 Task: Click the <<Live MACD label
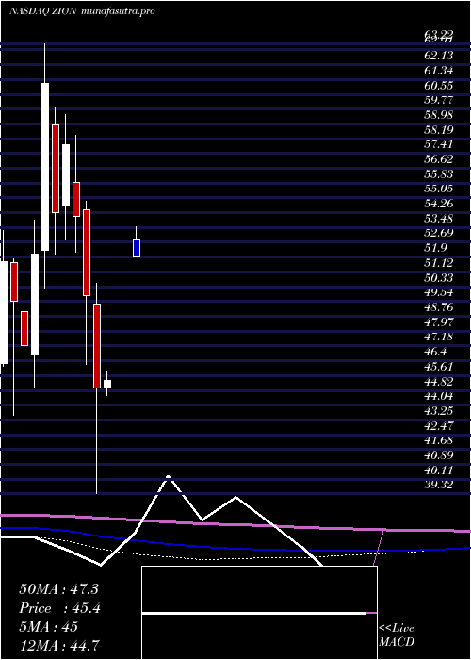pos(397,635)
